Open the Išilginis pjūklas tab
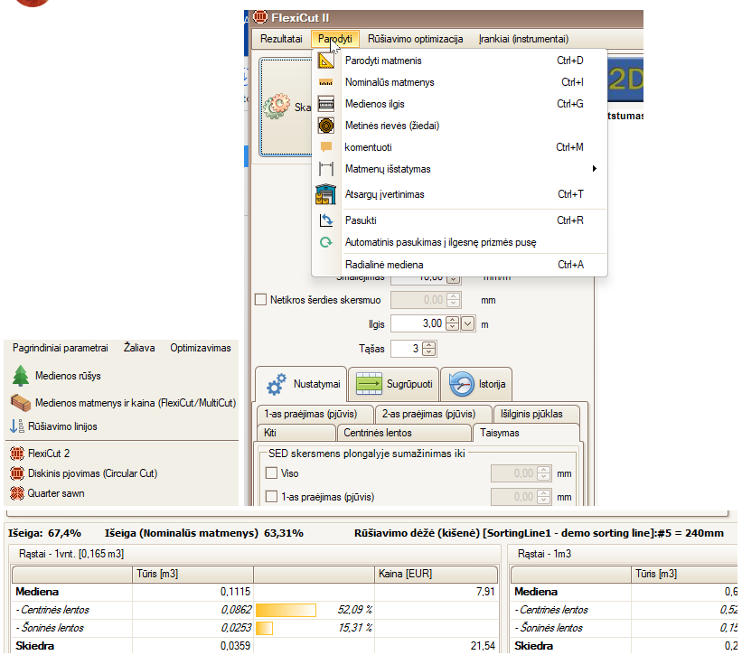742x655 pixels. [536, 415]
